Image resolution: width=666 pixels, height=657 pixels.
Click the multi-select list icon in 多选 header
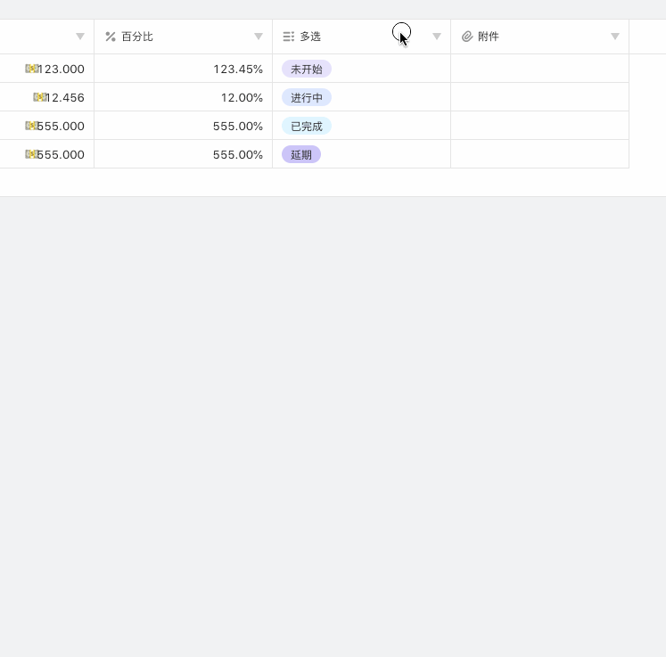tap(288, 37)
